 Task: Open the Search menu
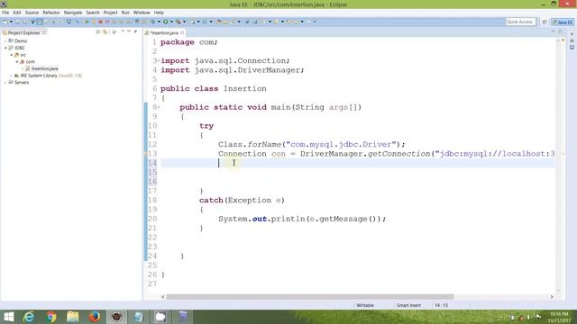coord(93,13)
